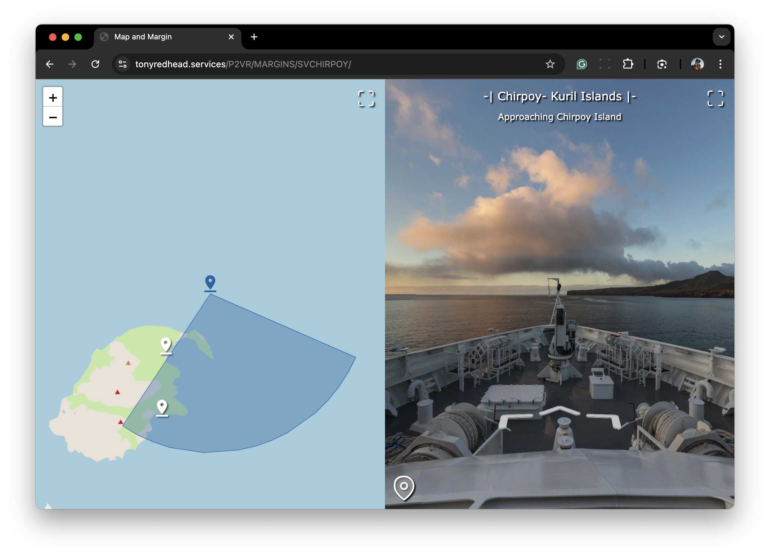This screenshot has height=556, width=770.
Task: Click the location pin icon in panorama
Action: click(x=404, y=487)
